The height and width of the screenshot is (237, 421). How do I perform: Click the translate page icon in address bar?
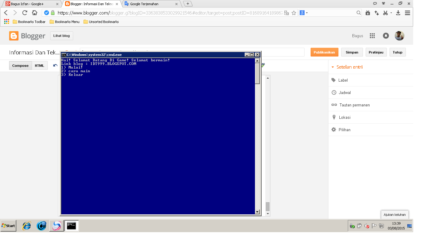tap(286, 13)
